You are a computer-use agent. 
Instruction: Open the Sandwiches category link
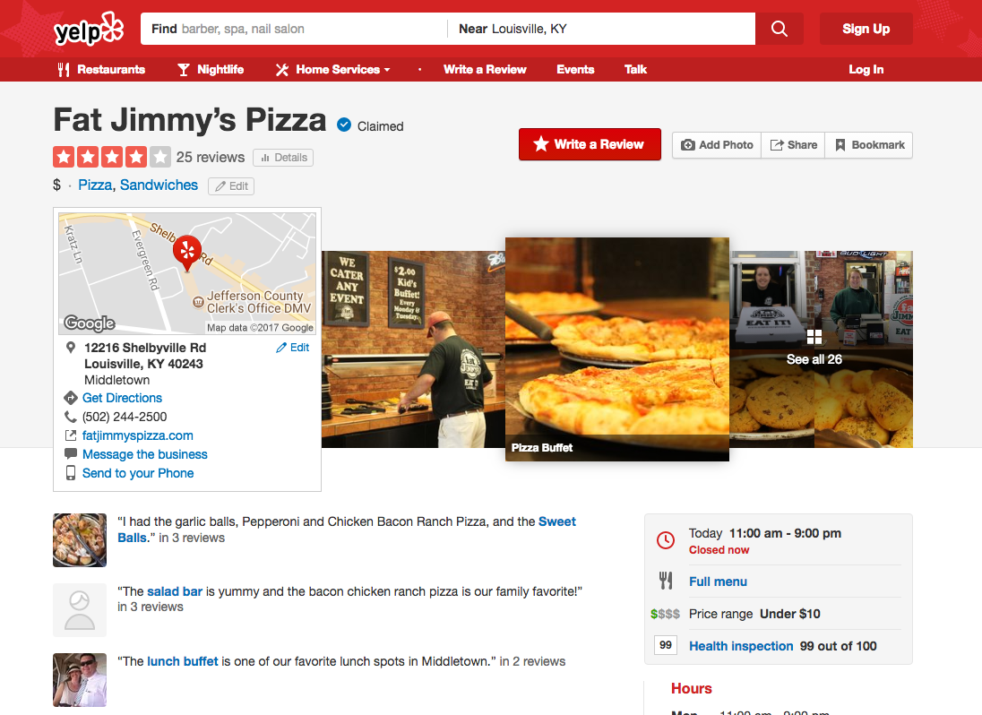tap(159, 185)
